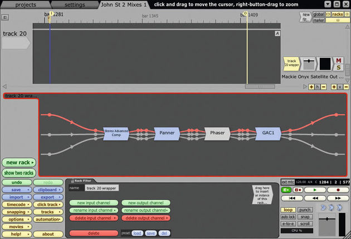Switch to the projects tab
This screenshot has height=239, width=351.
26,4
